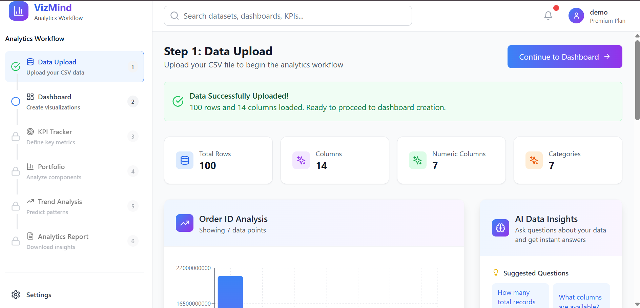Open the Analytics Report workflow step
Screen dimensions: 640x308
pos(75,241)
